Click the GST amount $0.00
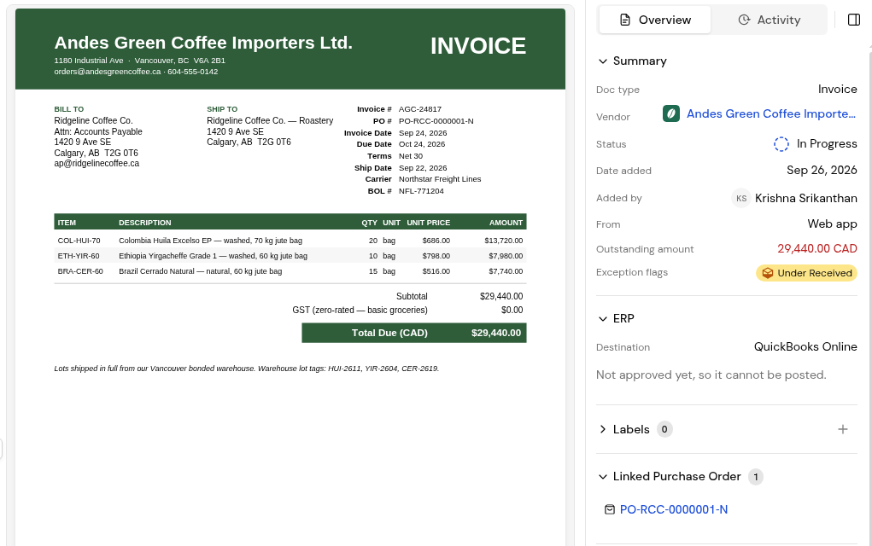This screenshot has height=546, width=872. [x=512, y=311]
